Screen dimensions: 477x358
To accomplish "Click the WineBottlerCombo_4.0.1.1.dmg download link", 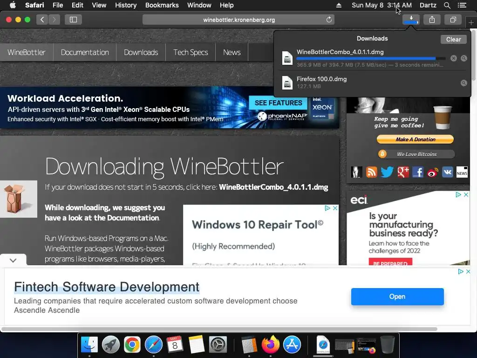I will [273, 187].
